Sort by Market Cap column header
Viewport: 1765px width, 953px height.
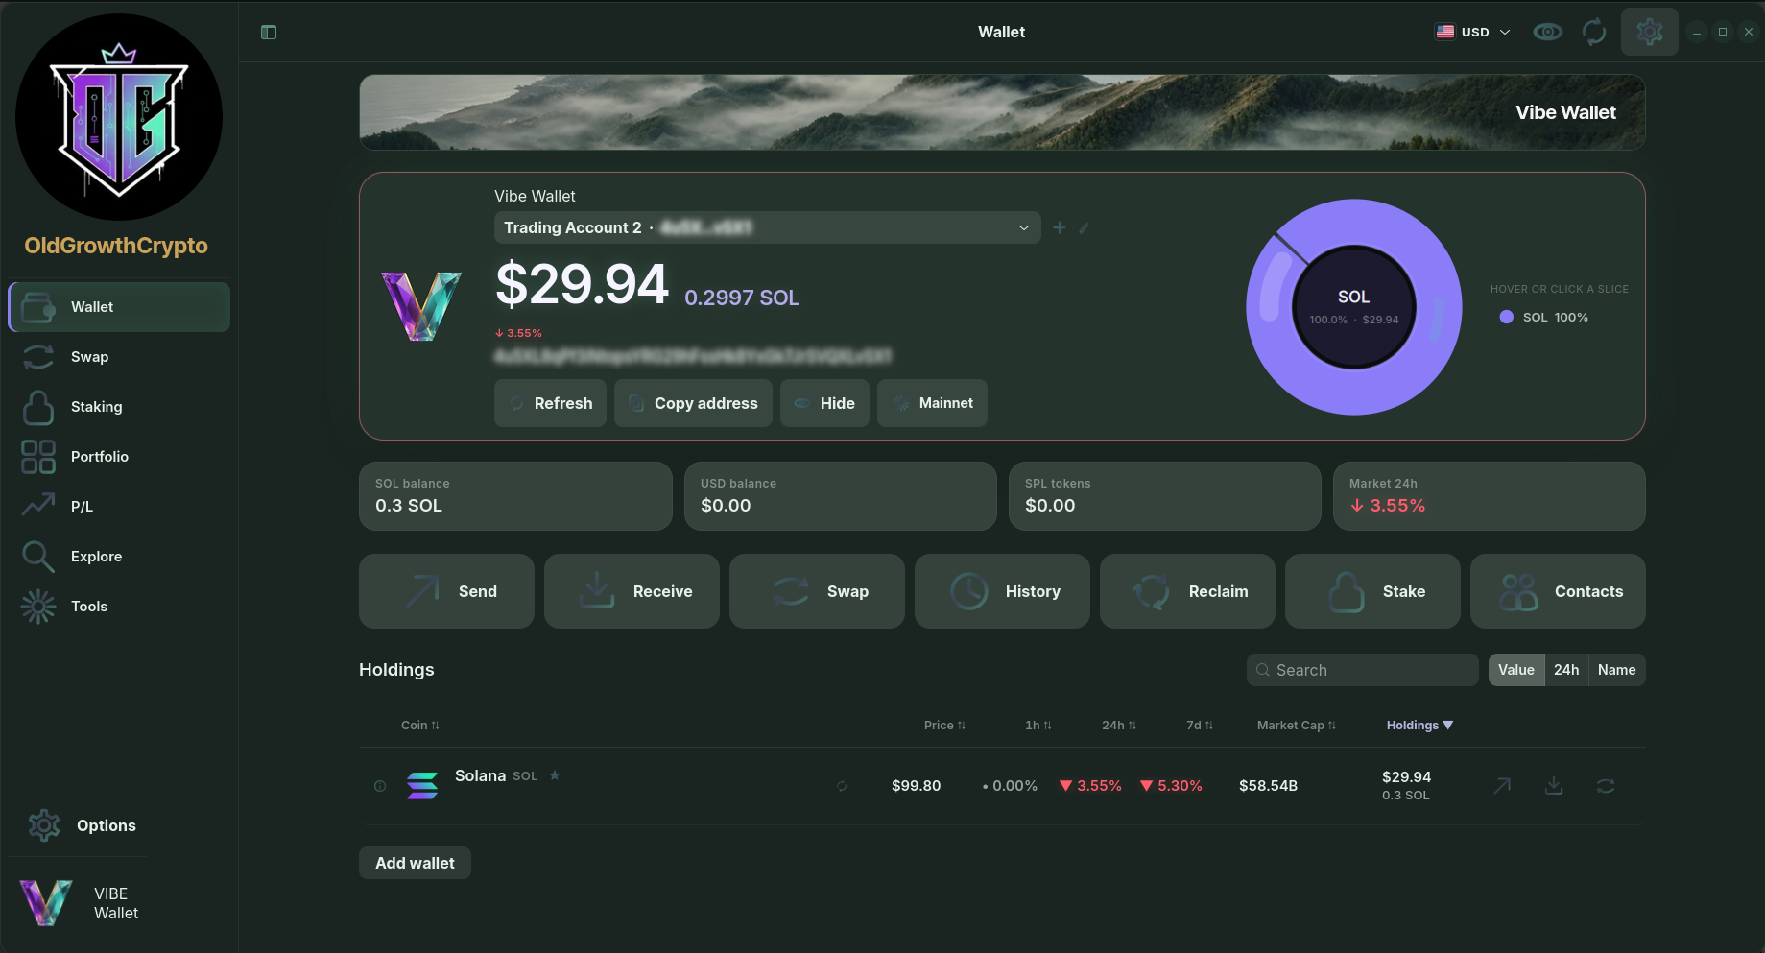1297,726
